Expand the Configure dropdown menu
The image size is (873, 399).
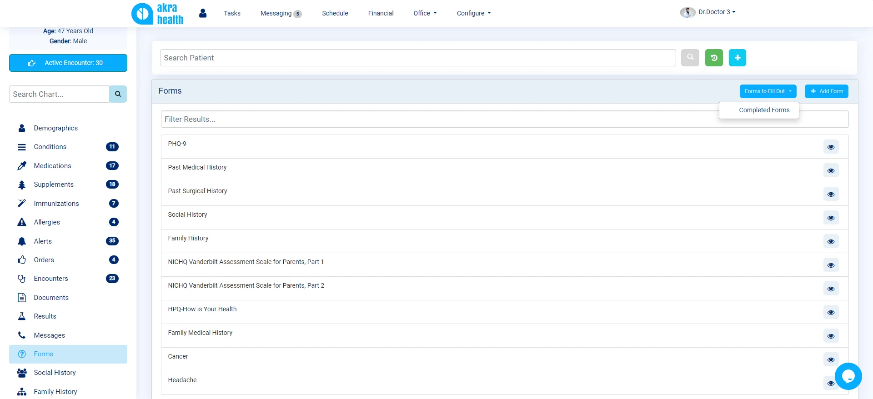click(x=473, y=13)
